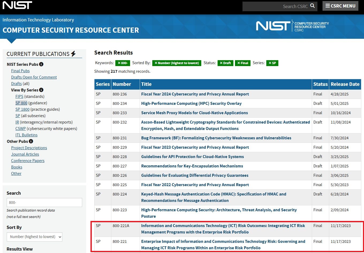Screen dimensions: 364x253
Task: Open the Books link
Action: click(17, 167)
